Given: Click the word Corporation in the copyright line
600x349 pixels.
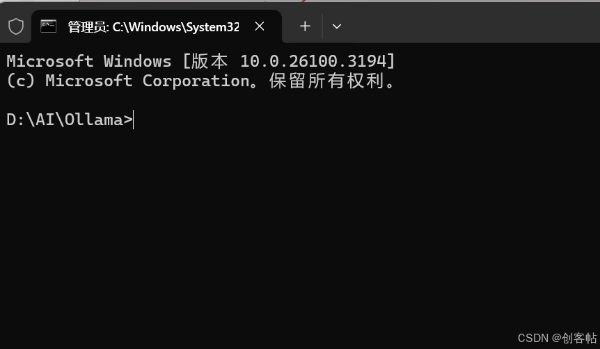Looking at the screenshot, I should [196, 81].
